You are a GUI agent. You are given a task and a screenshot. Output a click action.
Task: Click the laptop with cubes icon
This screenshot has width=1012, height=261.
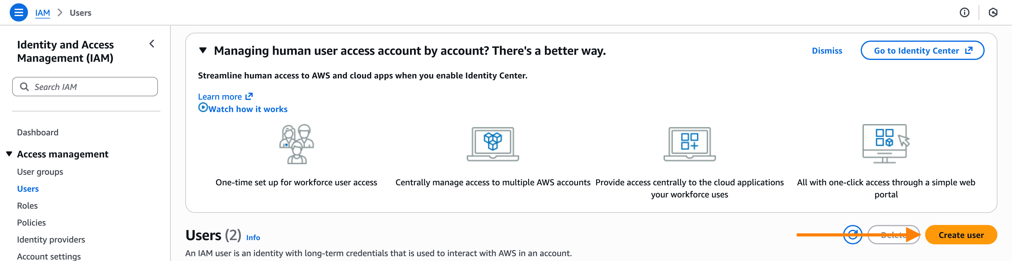click(493, 144)
